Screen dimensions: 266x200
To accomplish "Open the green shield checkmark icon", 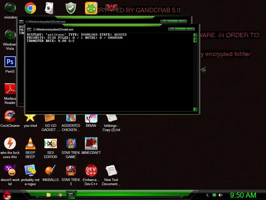I will 71,8.
